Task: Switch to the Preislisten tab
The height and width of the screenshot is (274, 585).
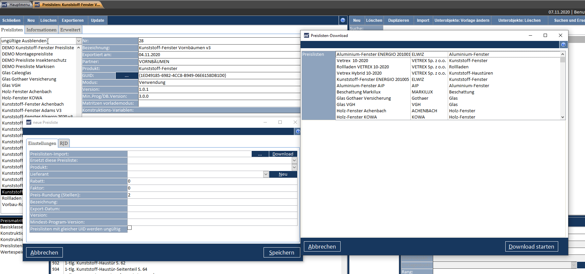Action: pos(12,30)
